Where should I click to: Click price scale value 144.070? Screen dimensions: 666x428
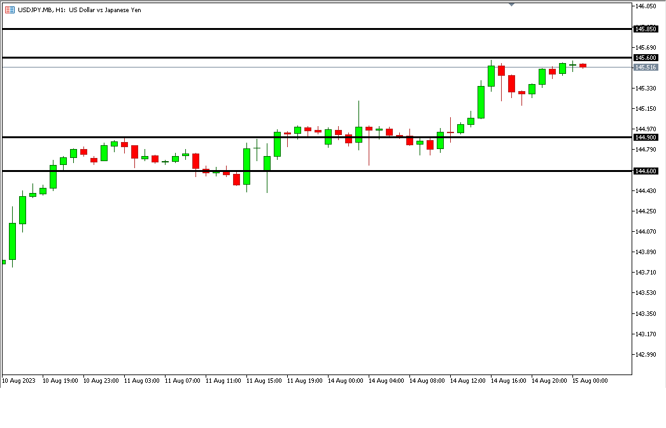[x=646, y=231]
